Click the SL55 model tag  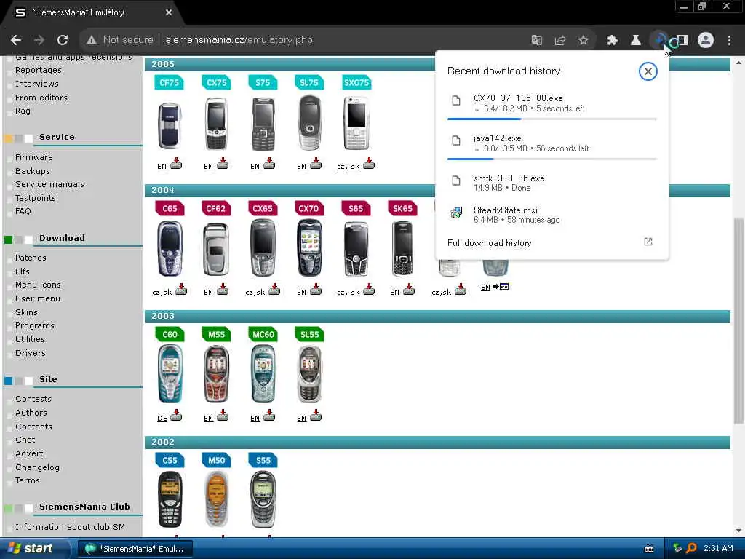309,334
